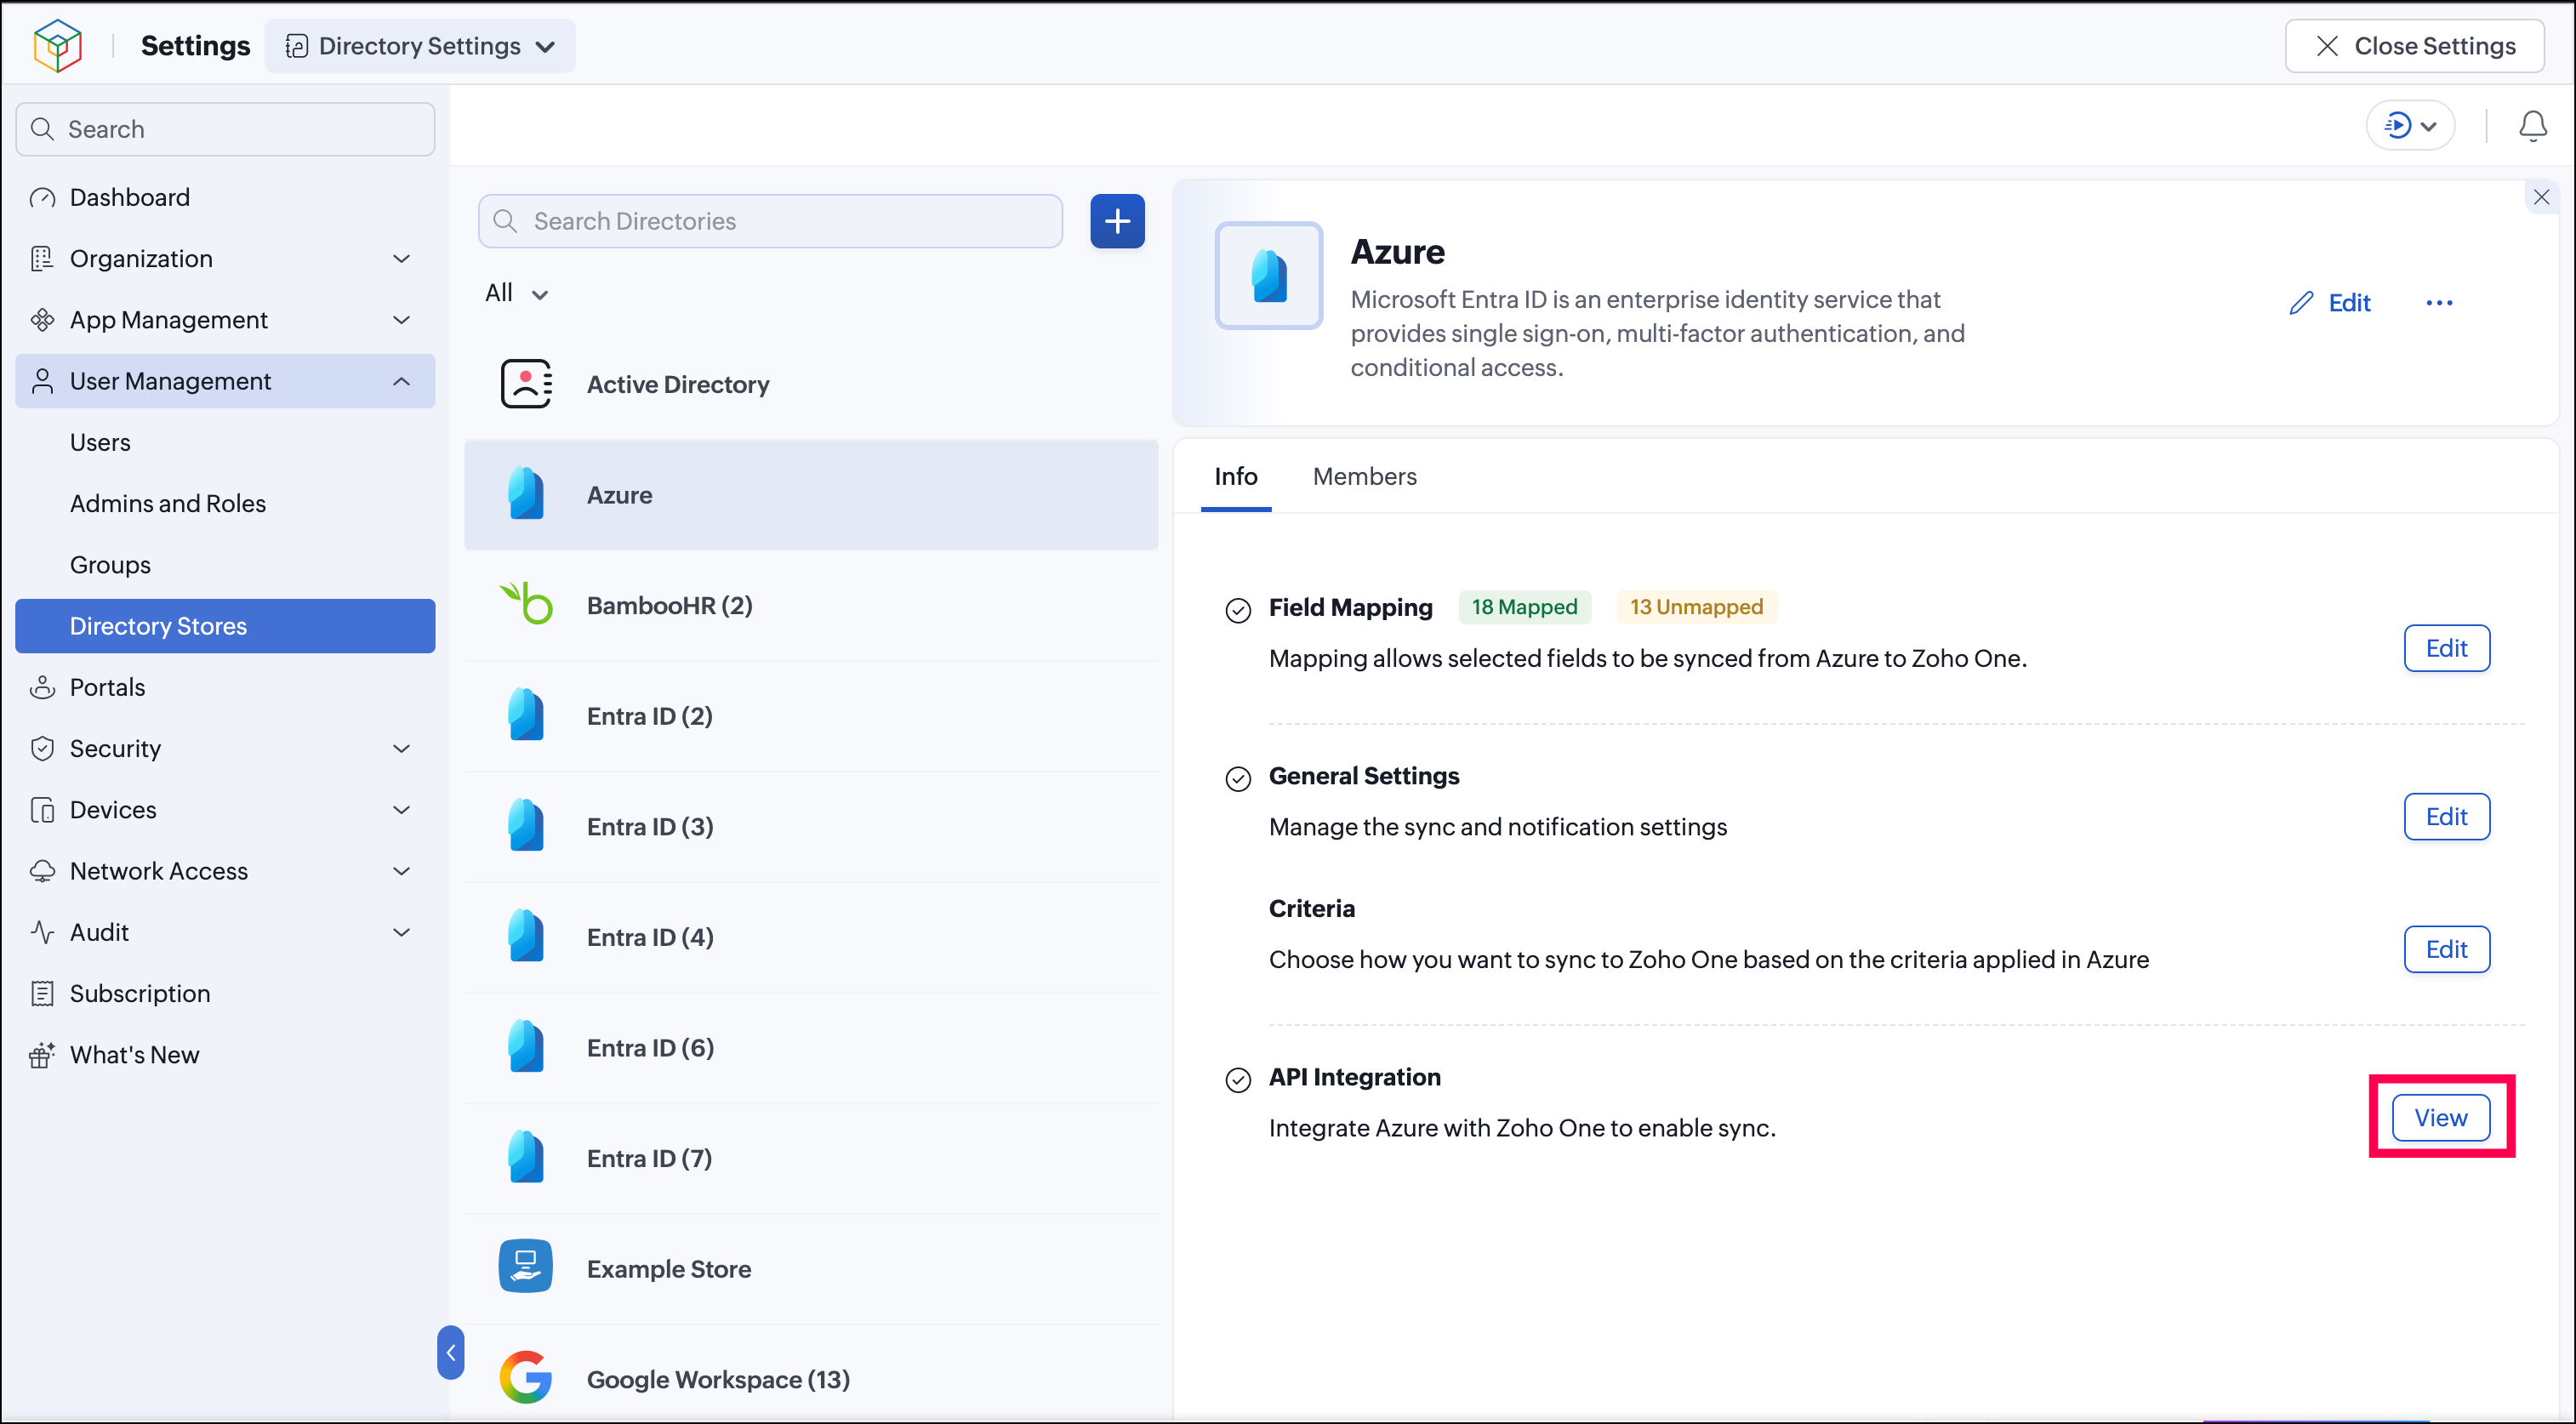Click the Field Mapping check status icon

1238,610
